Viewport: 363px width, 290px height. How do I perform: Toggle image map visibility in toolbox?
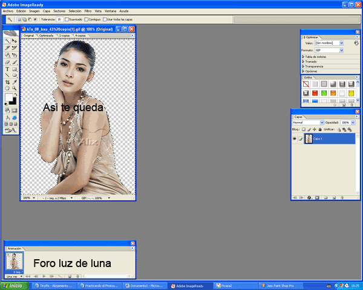click(7, 111)
